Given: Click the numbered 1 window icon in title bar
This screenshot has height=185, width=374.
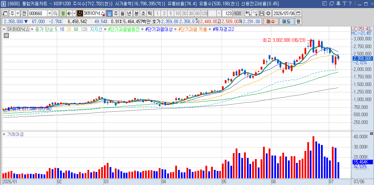Looking at the screenshot, I should click(4, 4).
